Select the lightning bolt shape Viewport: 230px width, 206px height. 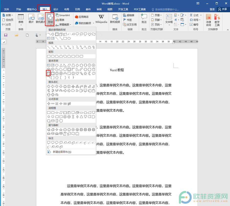(x=82, y=74)
